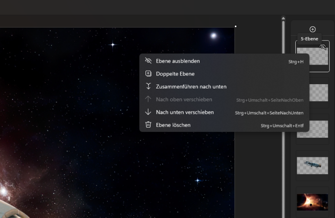
Task: Toggle the eye icon on the top layer thumbnail
Action: point(323,47)
